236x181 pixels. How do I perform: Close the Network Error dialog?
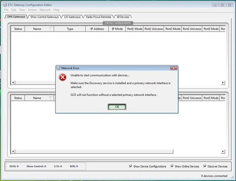point(174,68)
